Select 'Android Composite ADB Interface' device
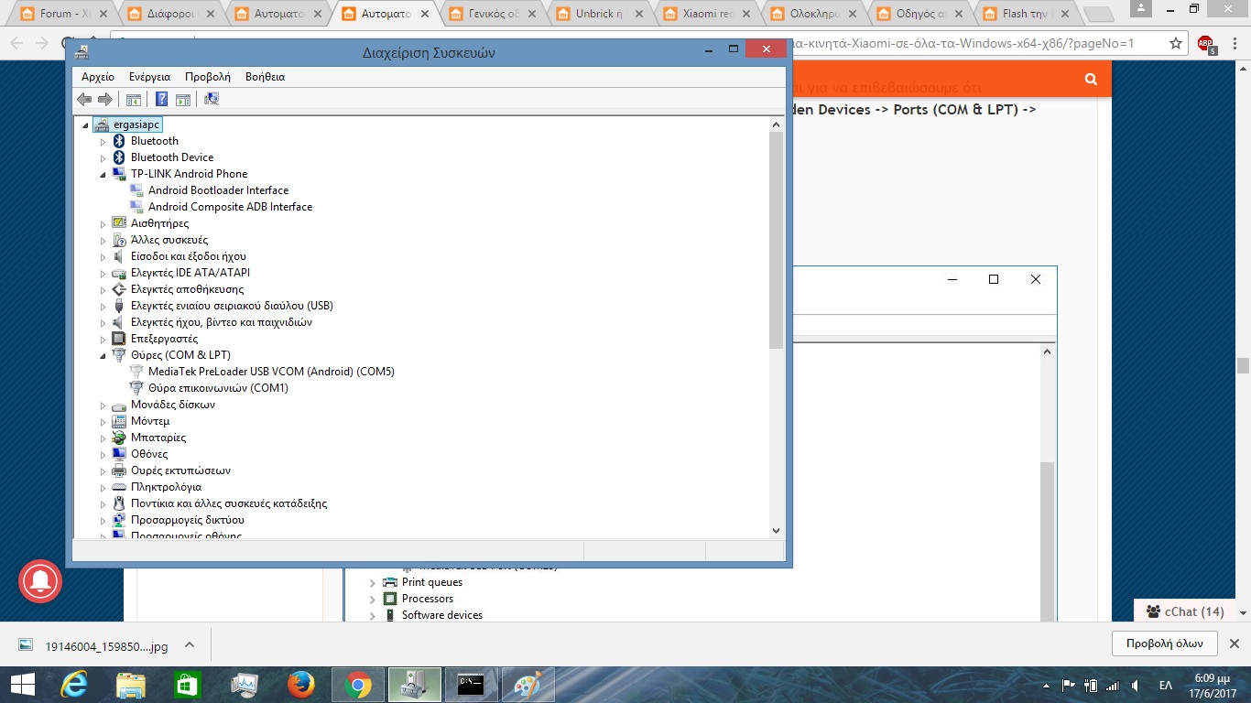The width and height of the screenshot is (1251, 703). click(x=230, y=207)
